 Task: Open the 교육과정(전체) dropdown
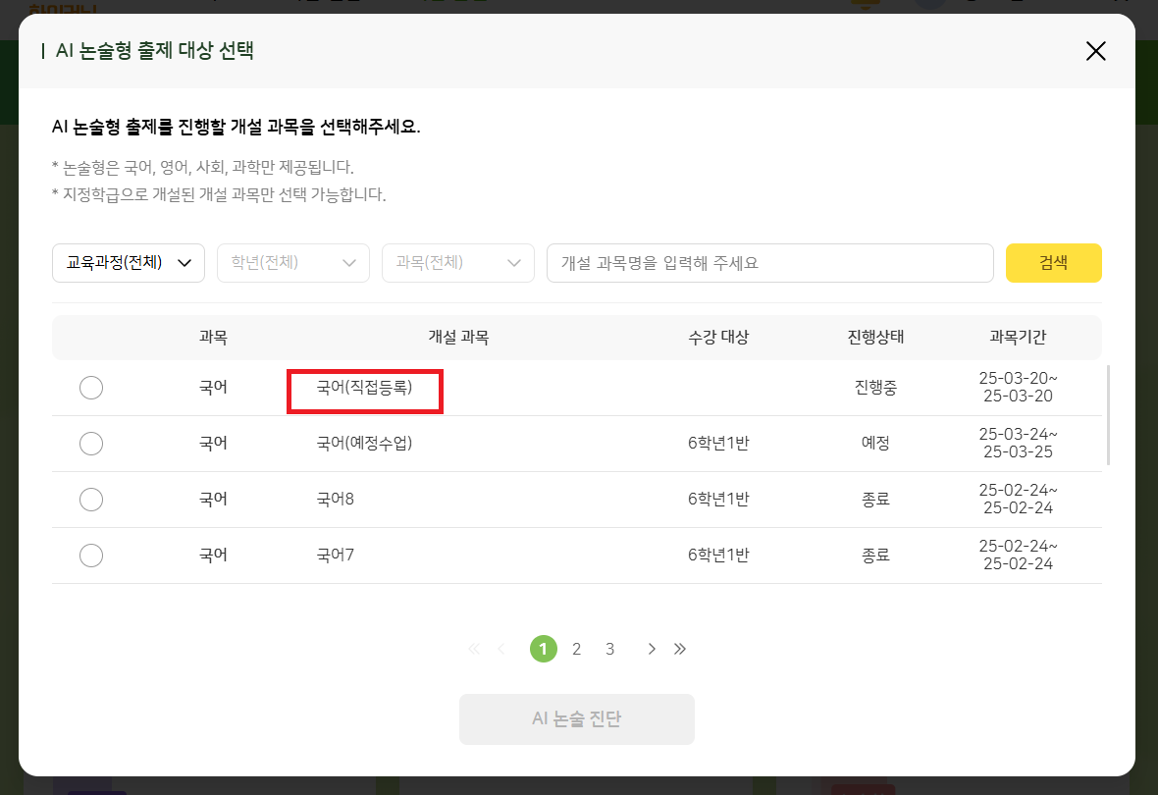point(129,263)
